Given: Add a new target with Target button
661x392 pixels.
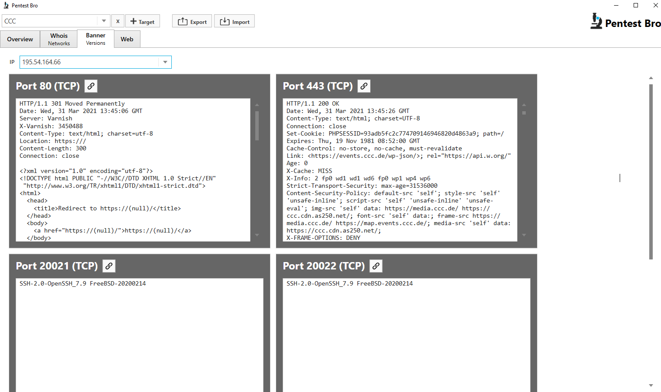Looking at the screenshot, I should 143,21.
